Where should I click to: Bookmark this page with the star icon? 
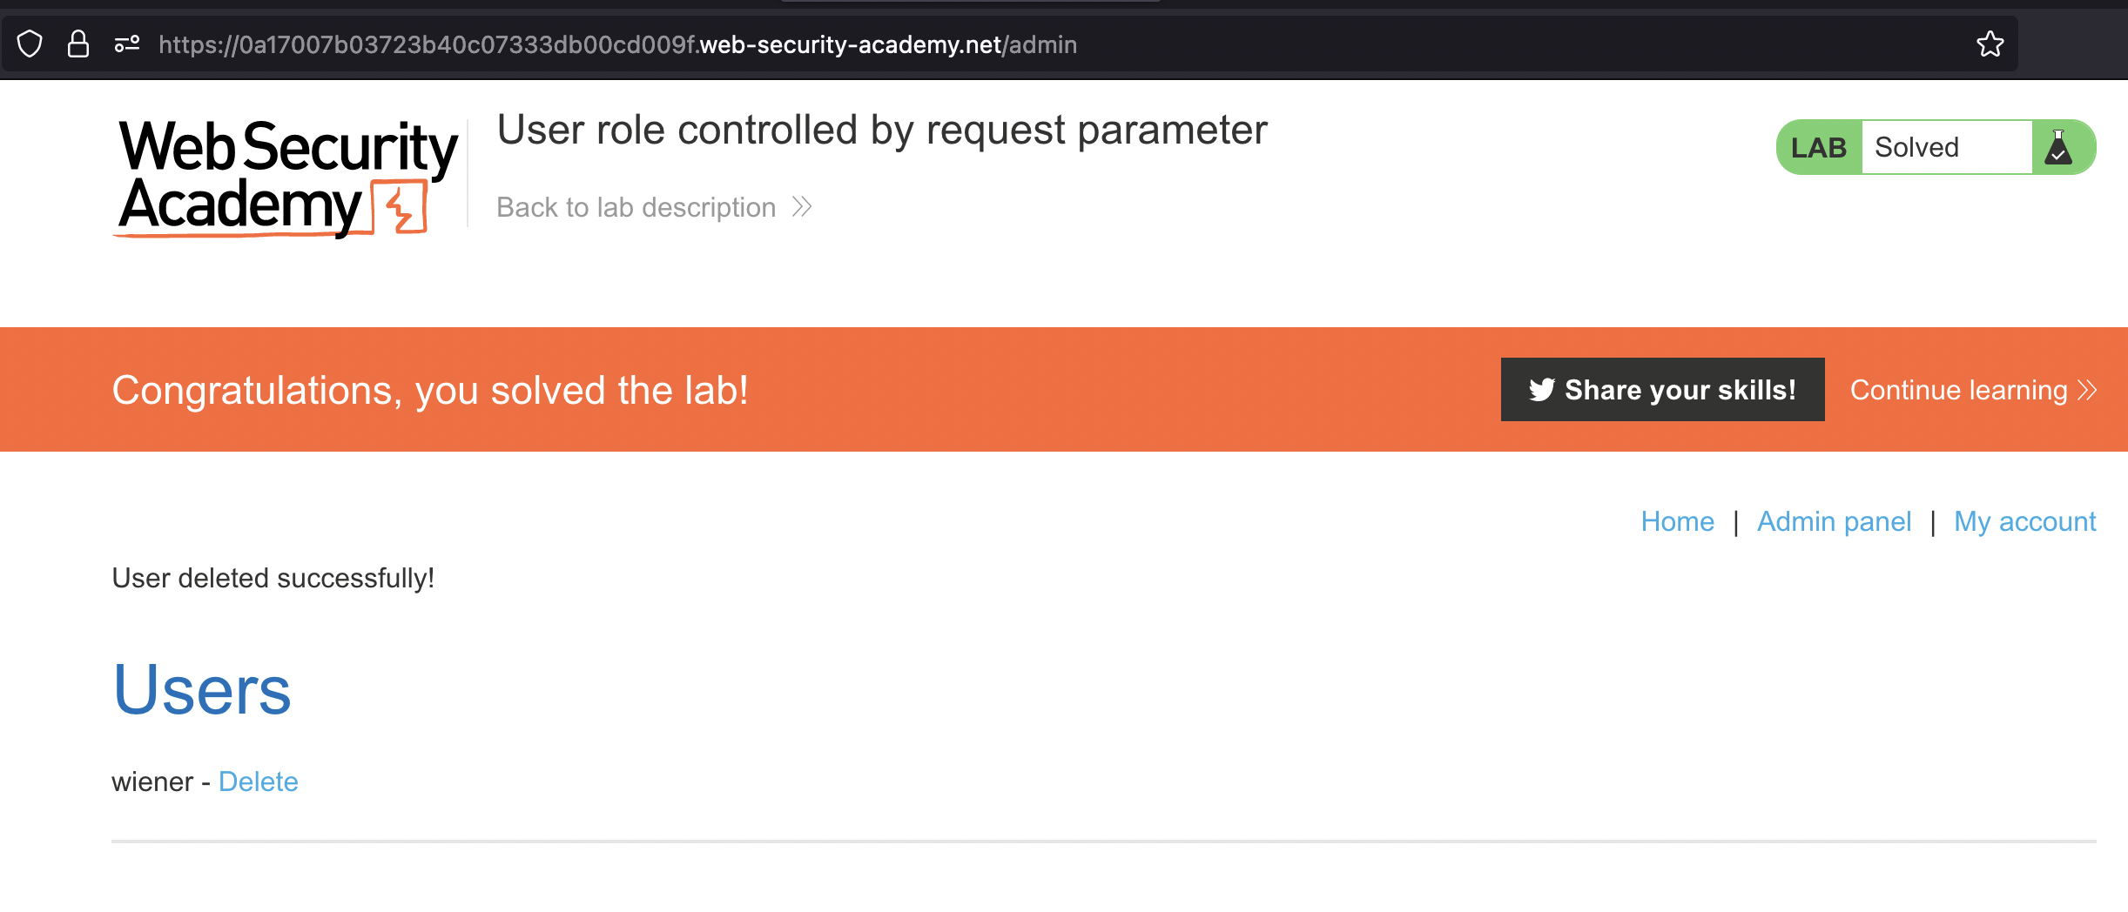1990,44
